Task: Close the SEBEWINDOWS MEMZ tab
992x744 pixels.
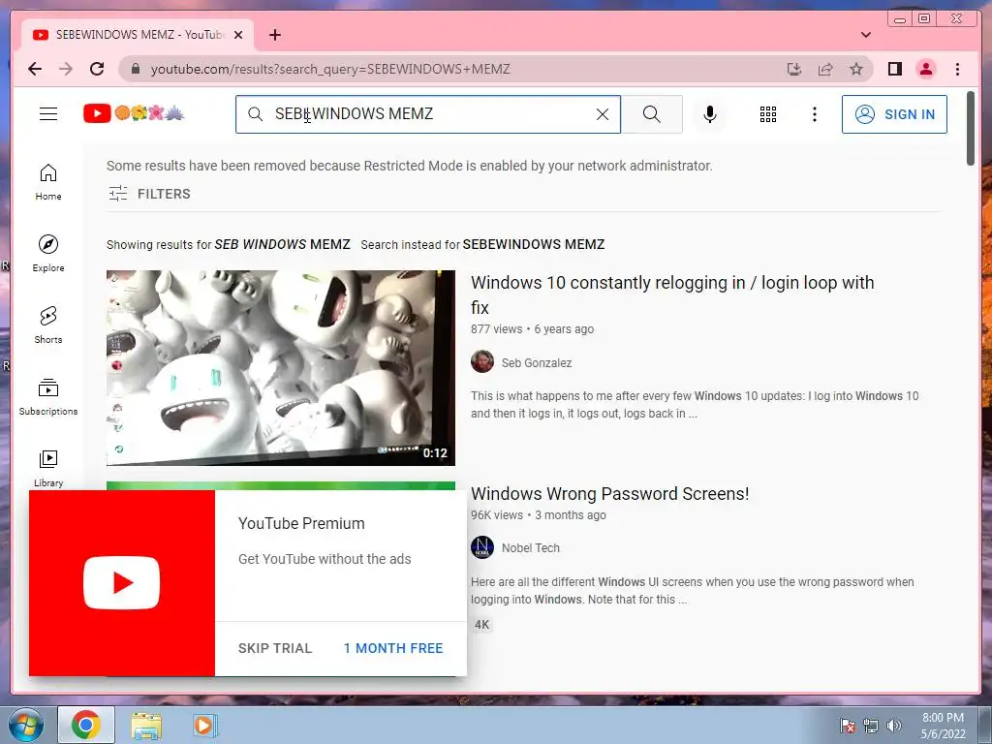Action: (x=238, y=35)
